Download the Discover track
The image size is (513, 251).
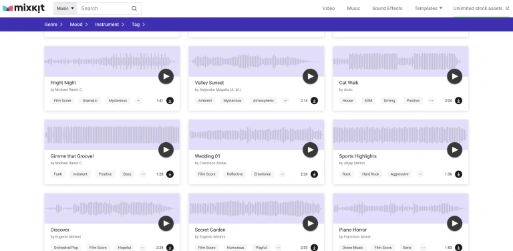point(170,248)
